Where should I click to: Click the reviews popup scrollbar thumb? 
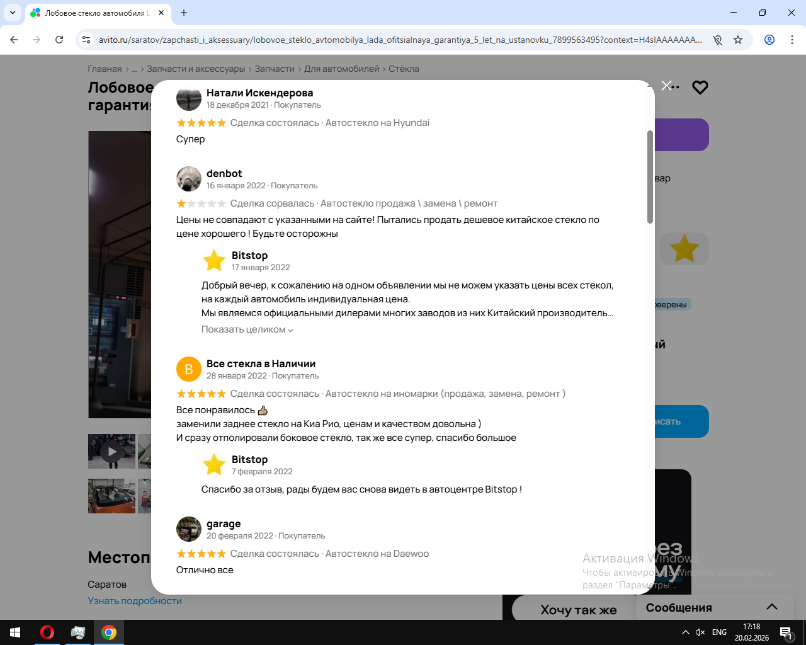tap(650, 177)
